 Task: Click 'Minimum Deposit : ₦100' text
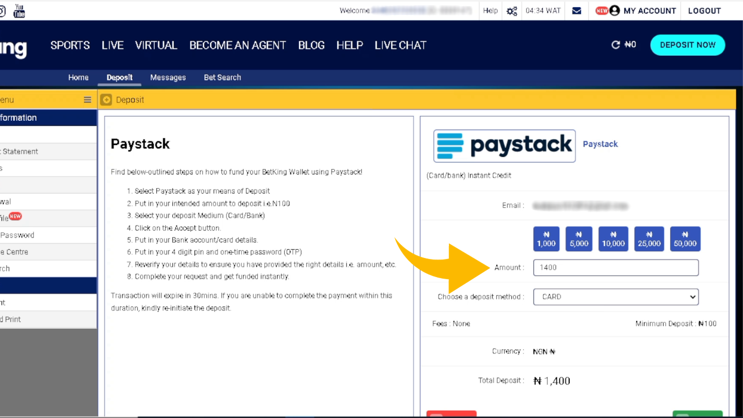point(676,324)
